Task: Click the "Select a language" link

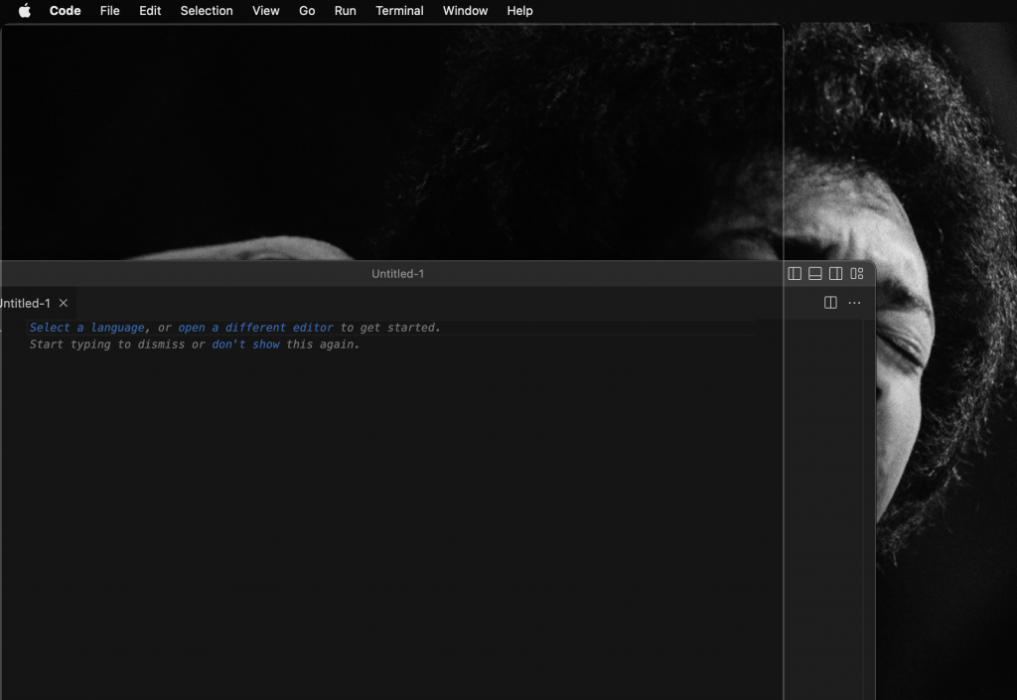Action: tap(87, 328)
